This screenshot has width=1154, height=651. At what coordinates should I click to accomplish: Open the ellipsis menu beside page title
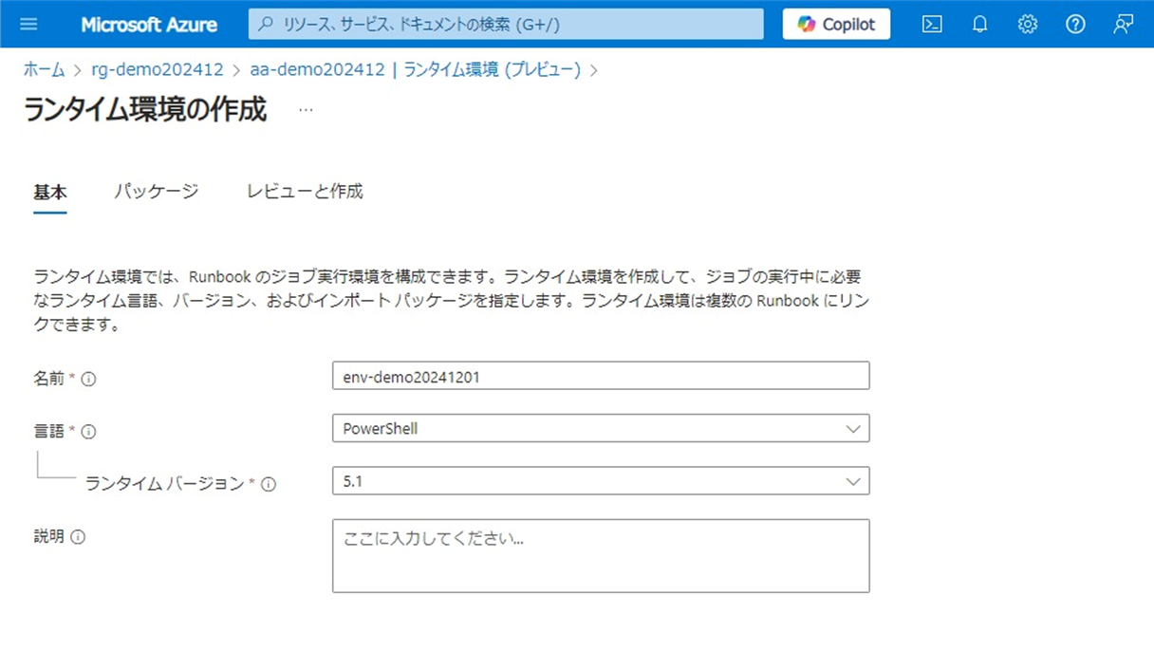(x=306, y=110)
